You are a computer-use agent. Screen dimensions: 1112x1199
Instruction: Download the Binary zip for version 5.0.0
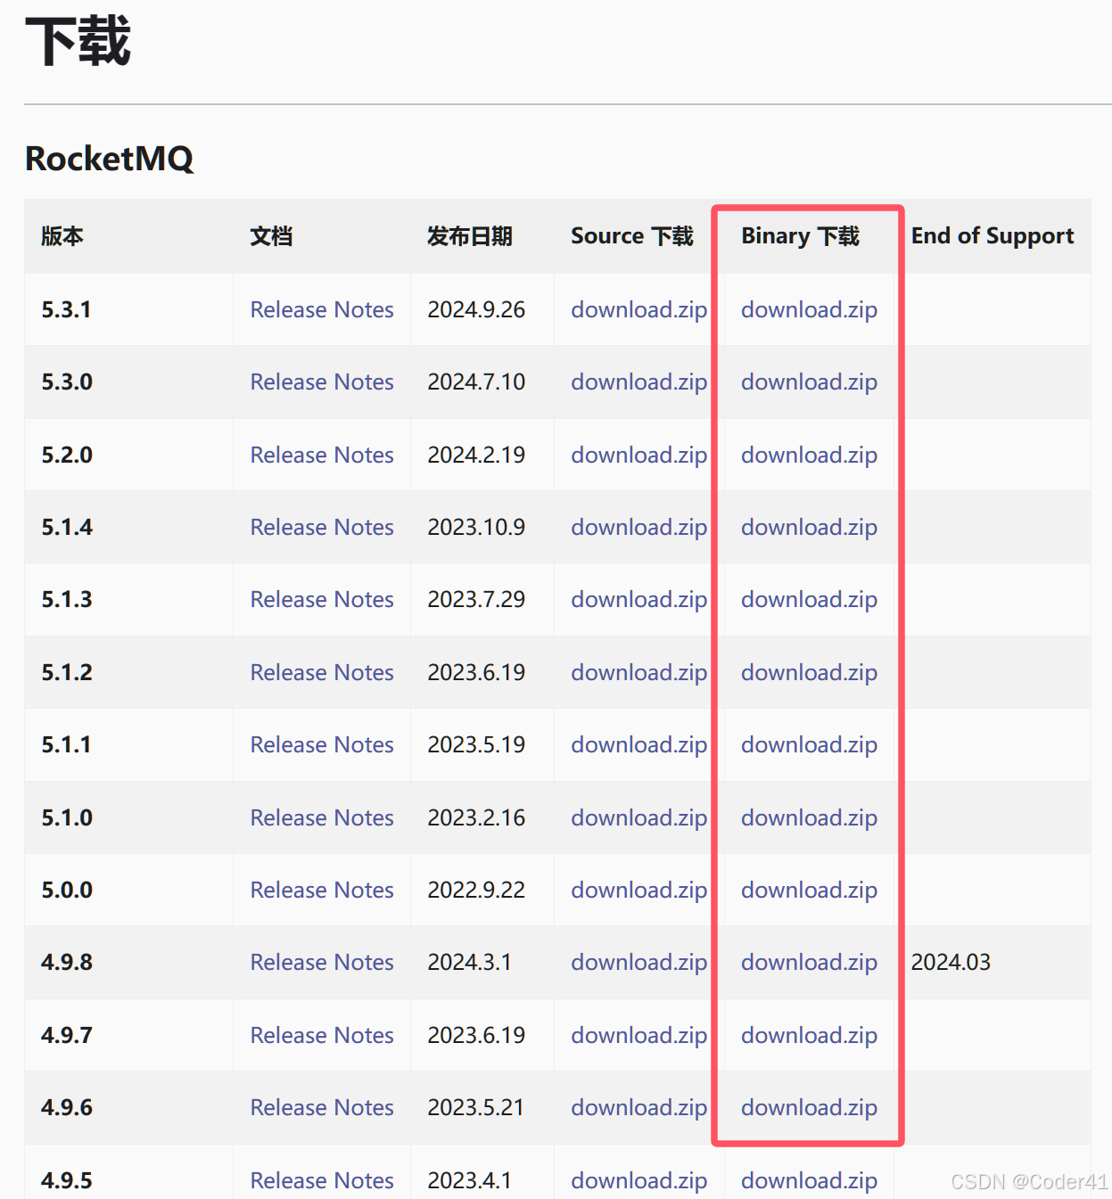(808, 890)
